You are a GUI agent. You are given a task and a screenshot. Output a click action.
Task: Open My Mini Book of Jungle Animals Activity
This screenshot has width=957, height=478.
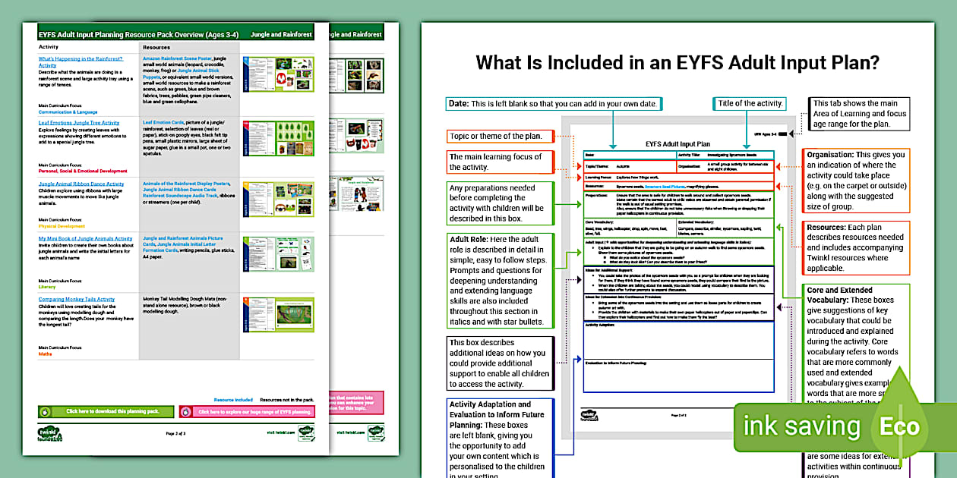tap(85, 238)
